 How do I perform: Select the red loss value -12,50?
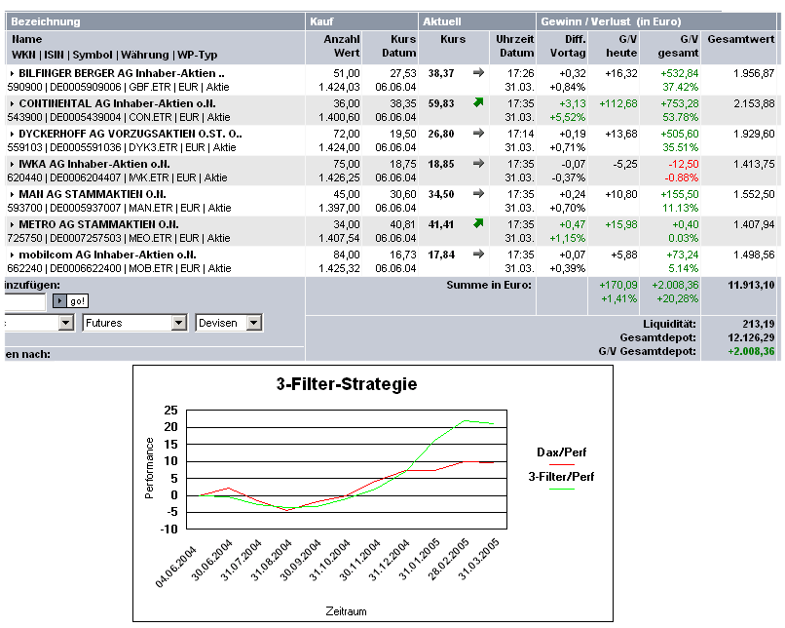tap(684, 164)
